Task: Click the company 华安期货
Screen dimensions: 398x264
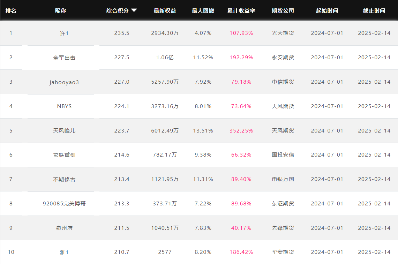Action: pyautogui.click(x=283, y=252)
